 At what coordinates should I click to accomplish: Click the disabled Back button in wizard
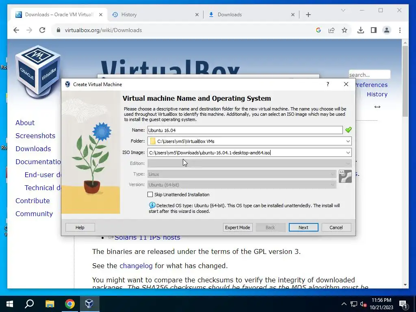pos(270,227)
